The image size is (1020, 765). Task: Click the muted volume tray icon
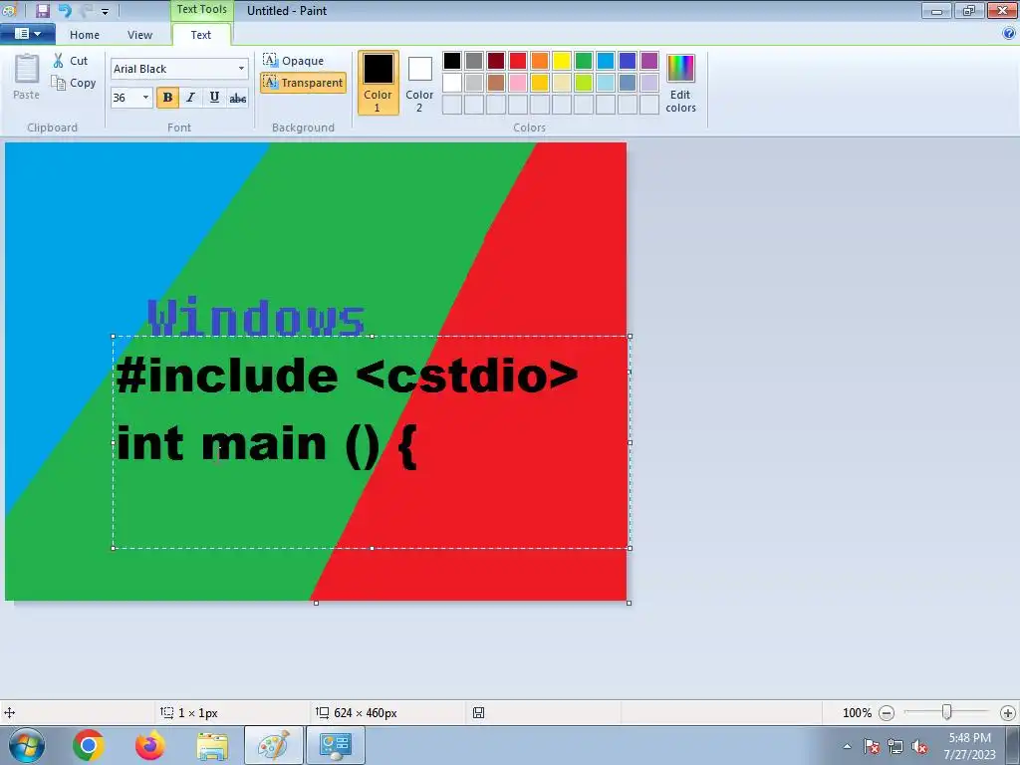(919, 746)
